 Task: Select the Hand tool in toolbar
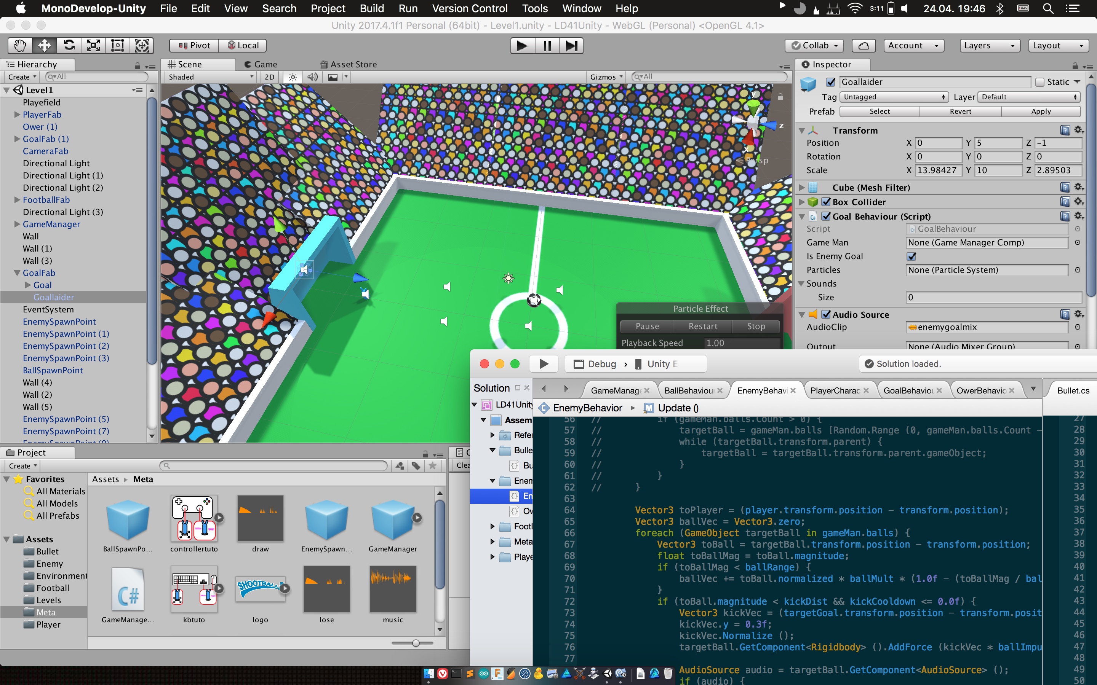tap(20, 45)
